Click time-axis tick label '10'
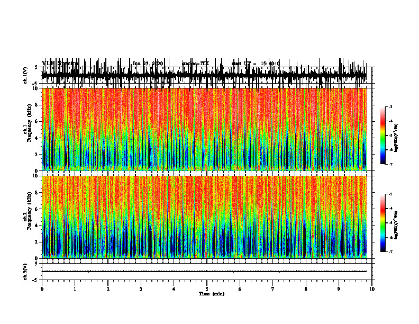The height and width of the screenshot is (324, 419). click(x=372, y=289)
